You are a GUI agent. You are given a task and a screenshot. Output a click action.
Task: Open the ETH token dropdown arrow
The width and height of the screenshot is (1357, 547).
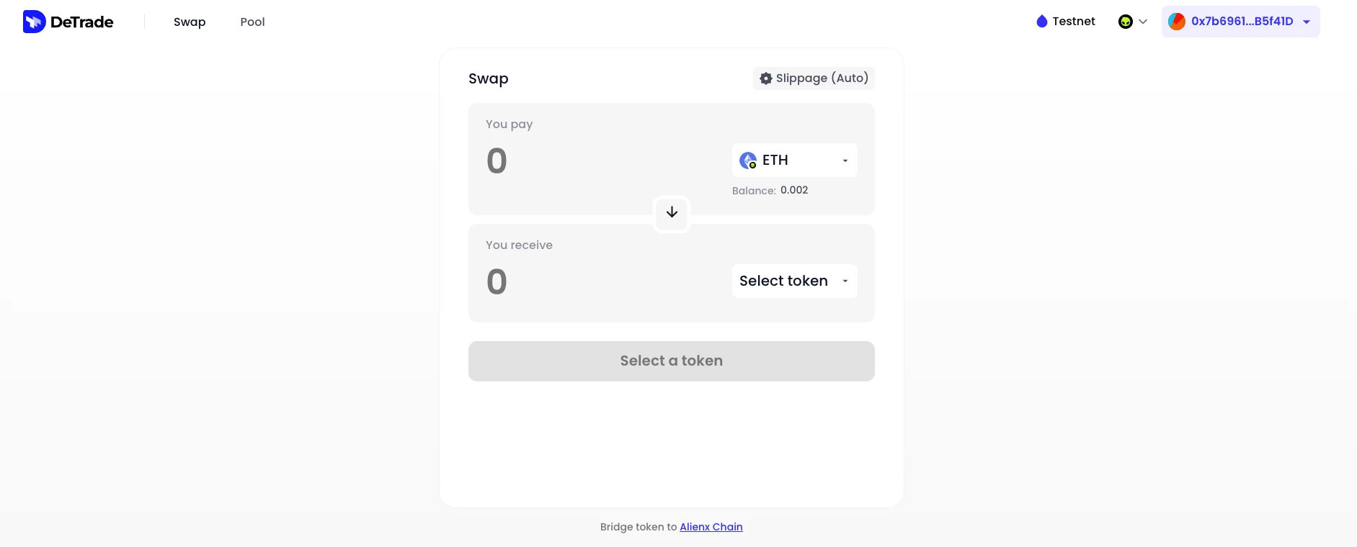click(x=845, y=161)
